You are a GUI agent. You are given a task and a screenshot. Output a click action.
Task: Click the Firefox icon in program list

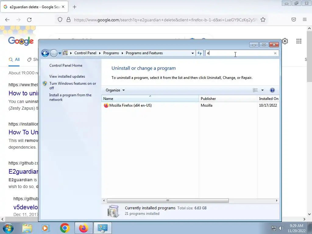[106, 105]
